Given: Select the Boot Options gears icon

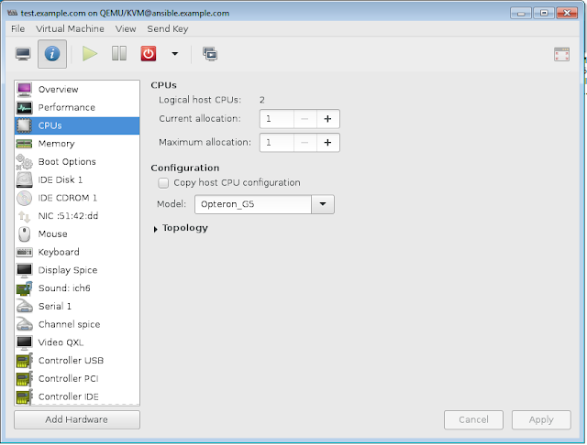Looking at the screenshot, I should tap(25, 162).
